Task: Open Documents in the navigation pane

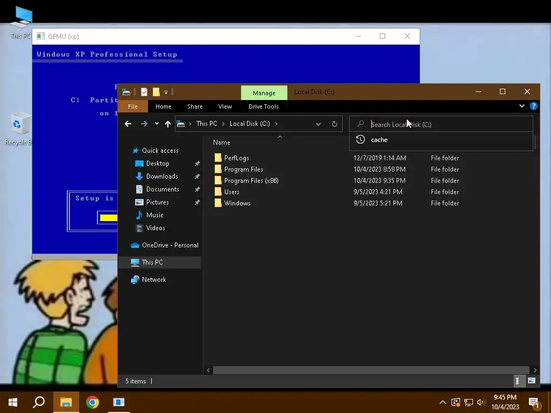Action: (163, 189)
